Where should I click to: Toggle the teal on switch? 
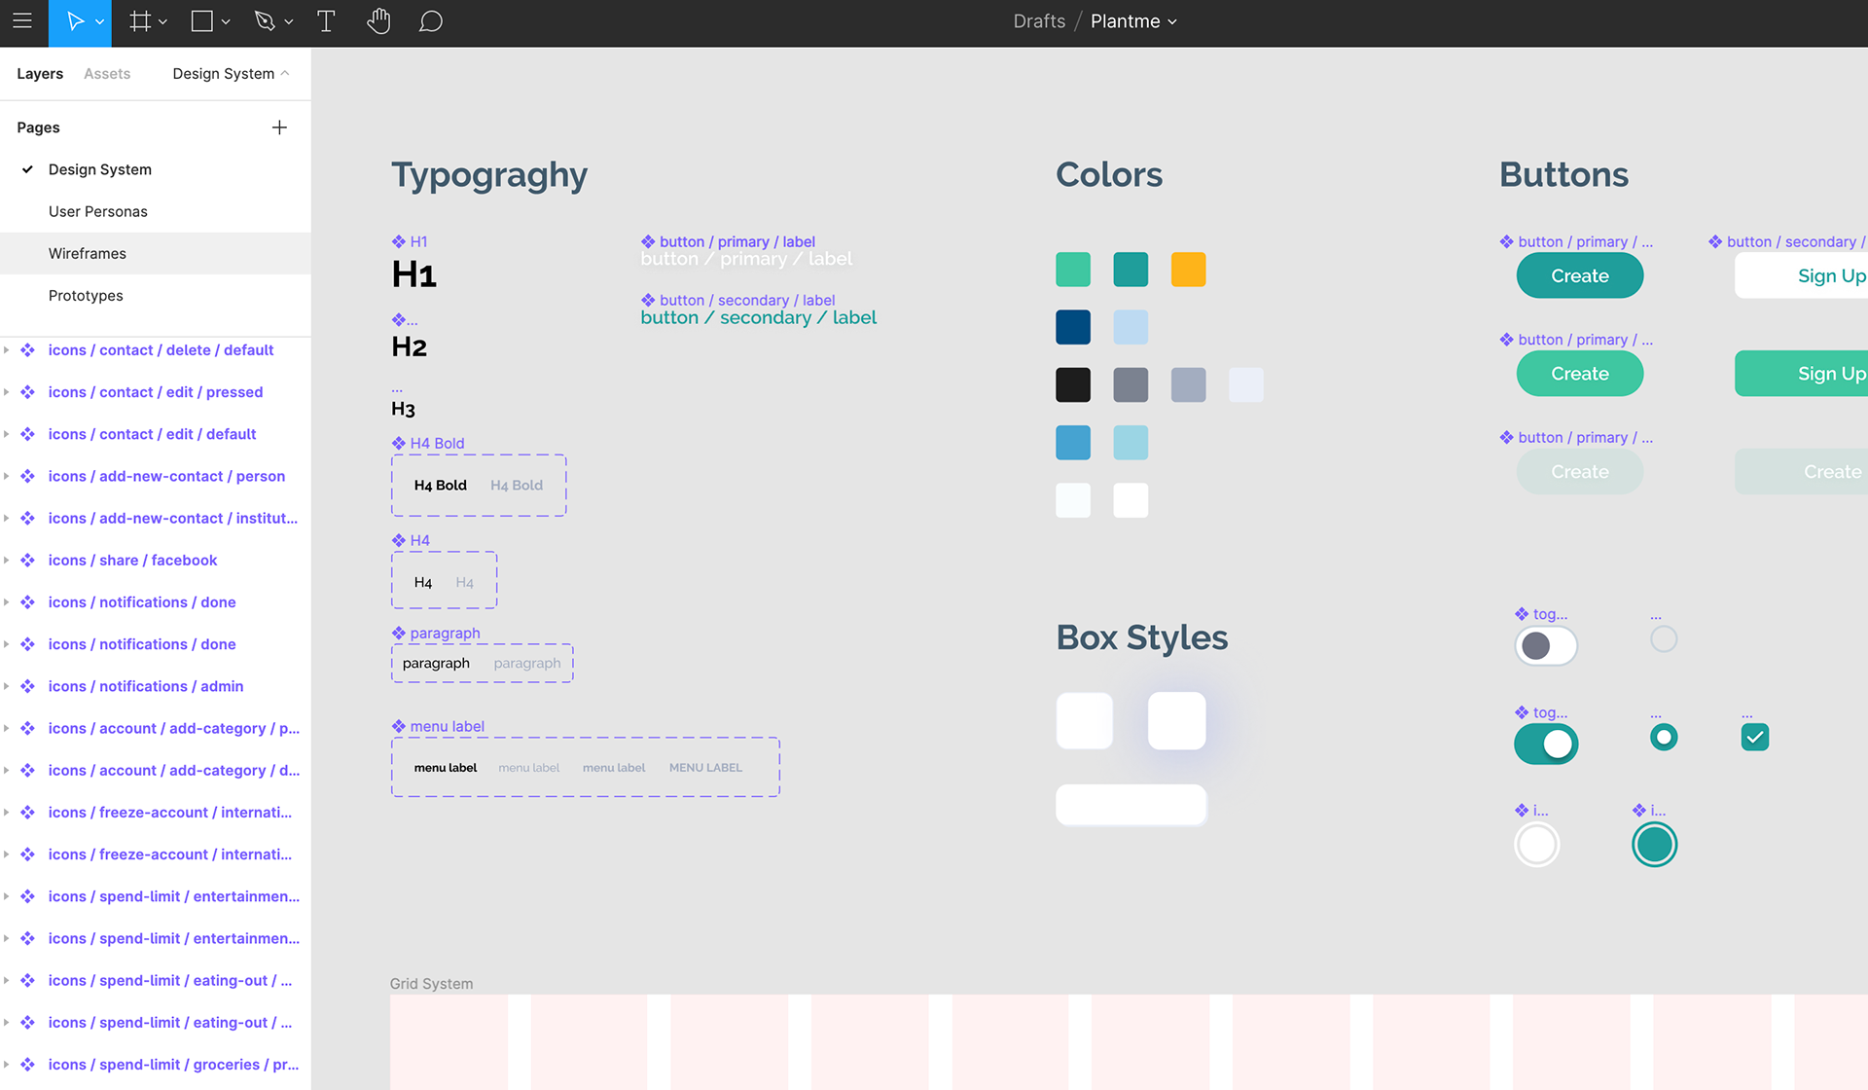point(1545,745)
